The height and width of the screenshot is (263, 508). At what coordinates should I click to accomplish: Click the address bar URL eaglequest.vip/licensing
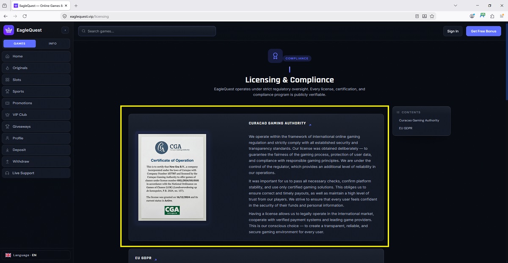click(89, 16)
